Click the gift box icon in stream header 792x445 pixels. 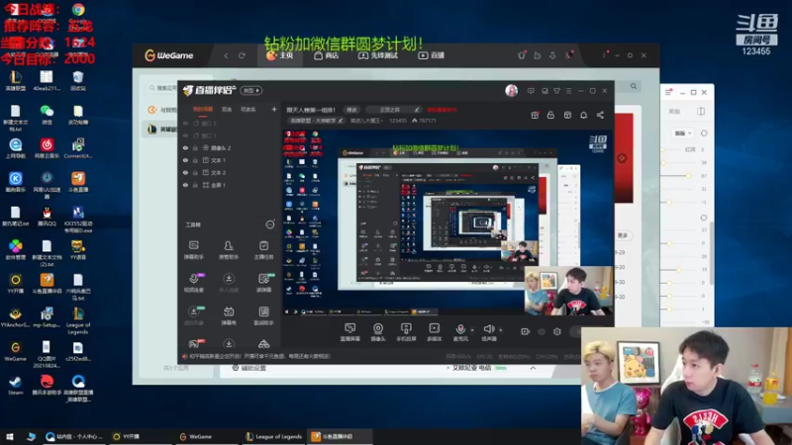(x=535, y=115)
